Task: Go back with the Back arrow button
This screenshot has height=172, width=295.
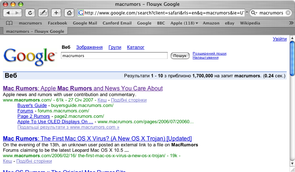Action: coord(8,13)
